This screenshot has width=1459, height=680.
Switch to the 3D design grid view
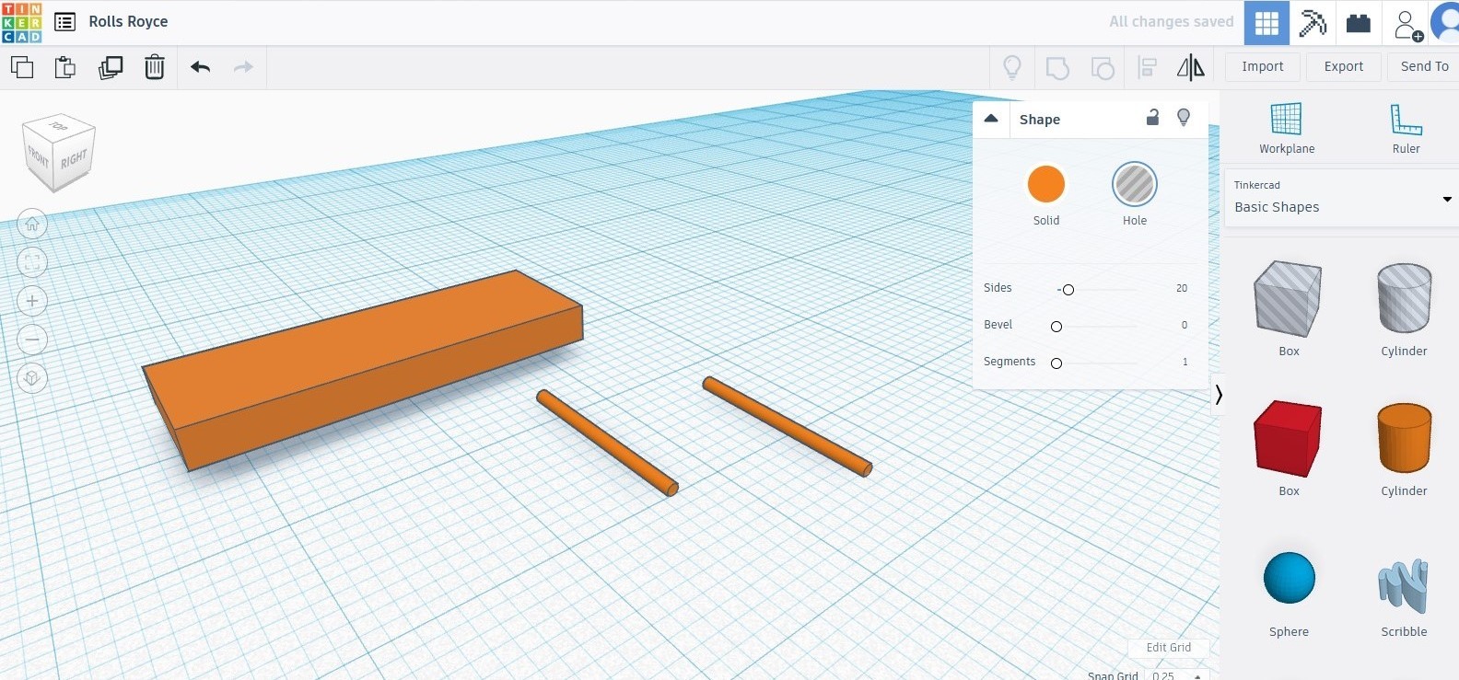(1266, 23)
